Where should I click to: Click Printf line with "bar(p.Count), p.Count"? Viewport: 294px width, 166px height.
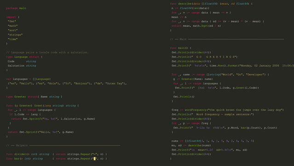(x=225, y=128)
